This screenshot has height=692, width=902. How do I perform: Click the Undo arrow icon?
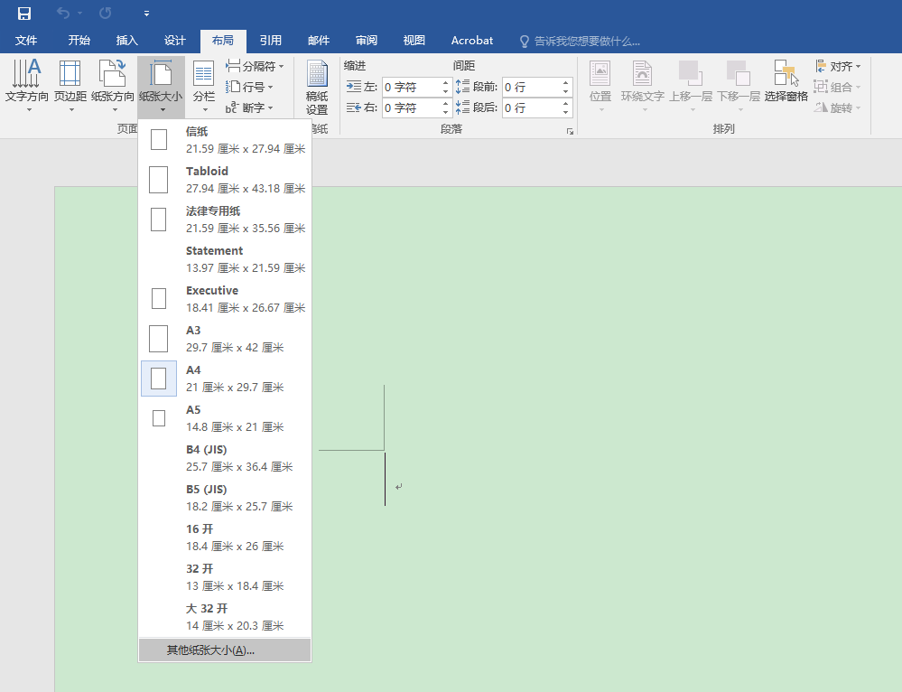62,14
